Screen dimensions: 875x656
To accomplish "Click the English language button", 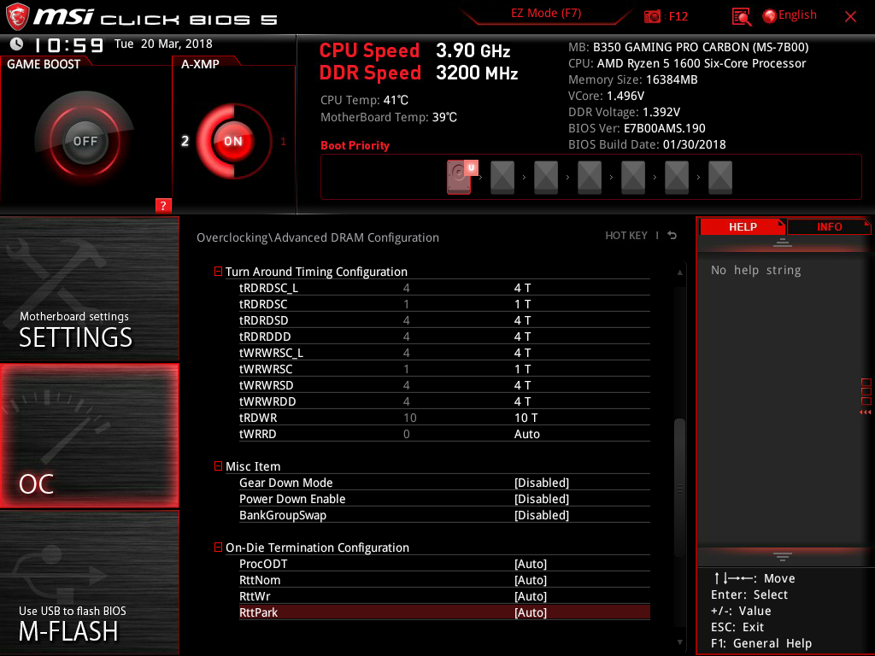I will 797,15.
